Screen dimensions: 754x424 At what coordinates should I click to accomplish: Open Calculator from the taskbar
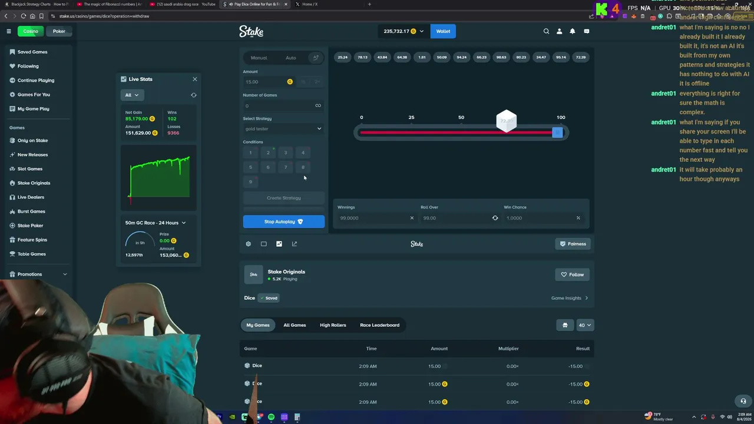[x=297, y=417]
